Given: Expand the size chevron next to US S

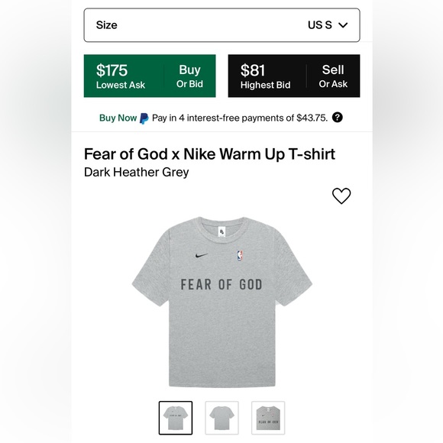Looking at the screenshot, I should point(343,25).
